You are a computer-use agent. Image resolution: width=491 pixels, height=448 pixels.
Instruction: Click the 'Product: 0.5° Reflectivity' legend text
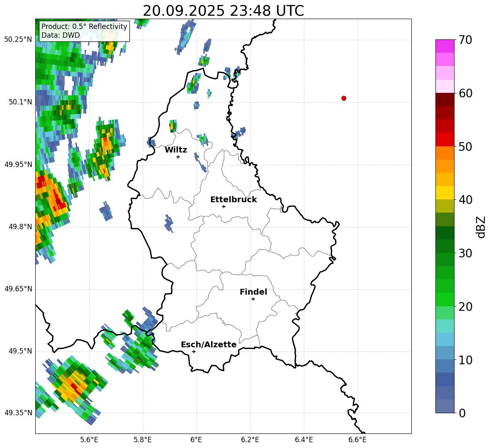pyautogui.click(x=84, y=27)
